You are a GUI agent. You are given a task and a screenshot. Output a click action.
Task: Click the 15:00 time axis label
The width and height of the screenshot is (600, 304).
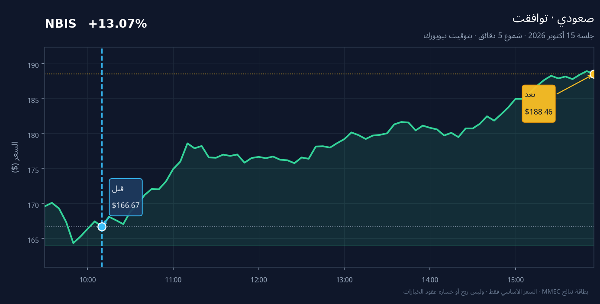pyautogui.click(x=516, y=280)
